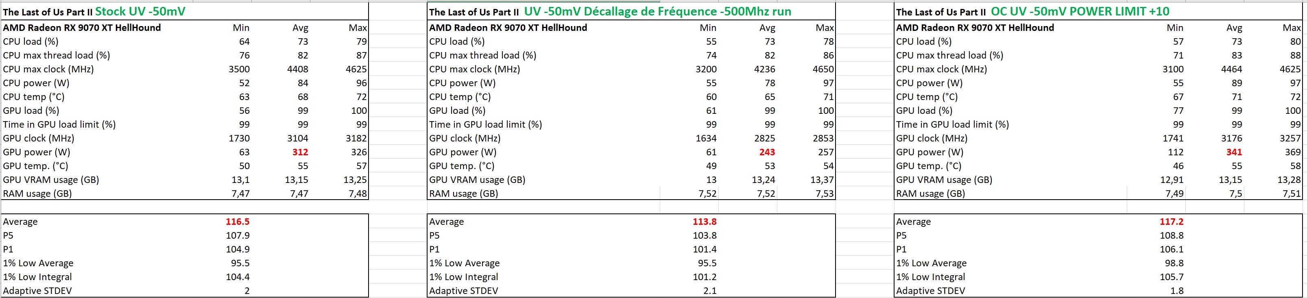Click RAM usage max value 7,51
Viewport: 1307px width, 298px height.
[1291, 194]
